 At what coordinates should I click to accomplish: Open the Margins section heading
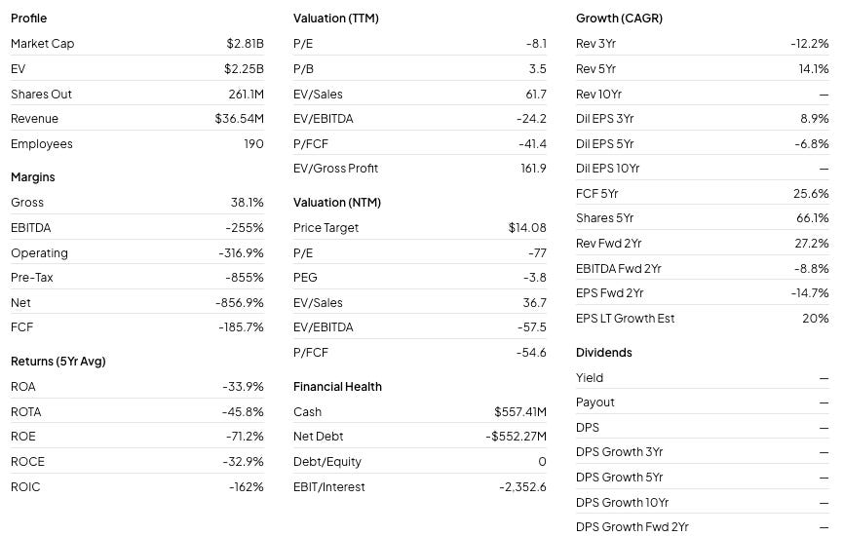click(x=33, y=177)
